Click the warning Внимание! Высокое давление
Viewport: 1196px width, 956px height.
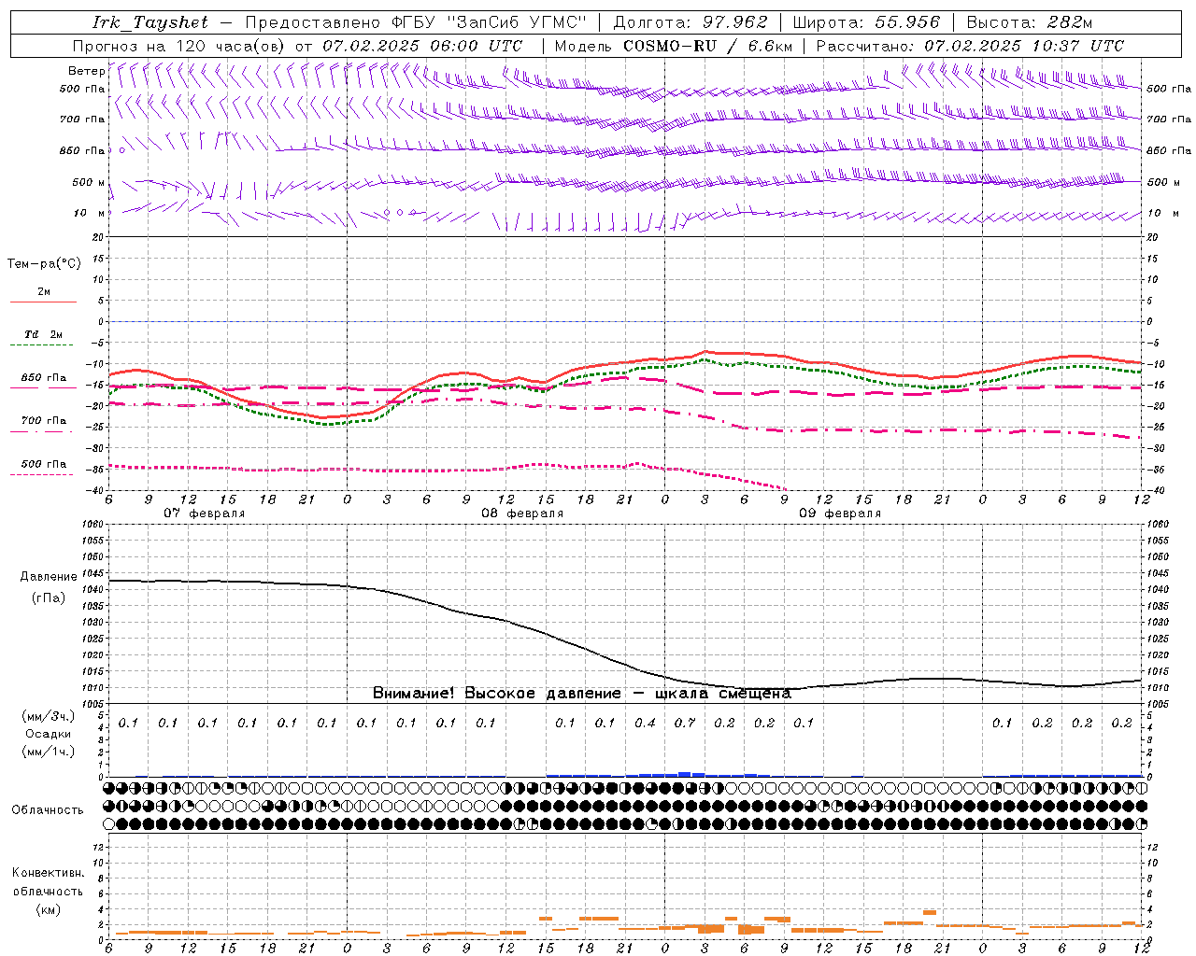coord(496,693)
